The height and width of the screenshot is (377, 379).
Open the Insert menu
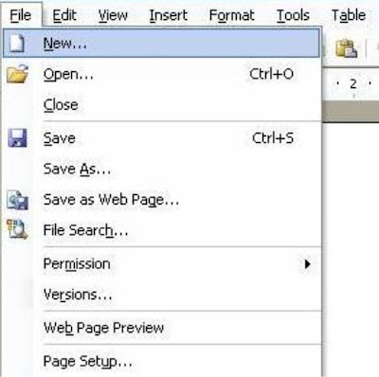[x=169, y=15]
